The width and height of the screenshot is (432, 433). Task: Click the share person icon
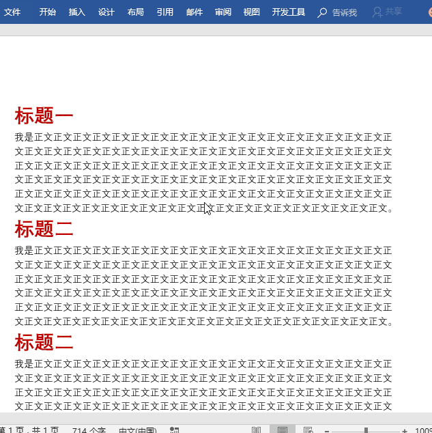377,12
